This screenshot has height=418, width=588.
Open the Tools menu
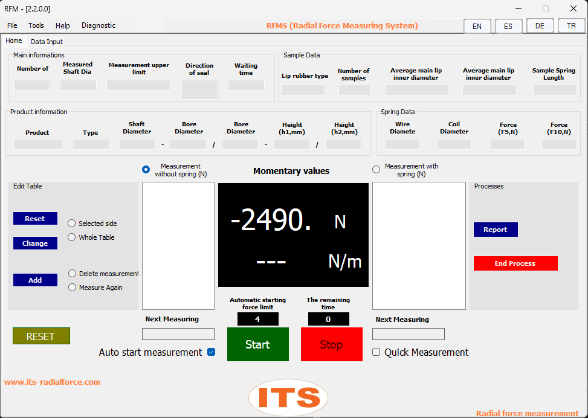[x=36, y=25]
